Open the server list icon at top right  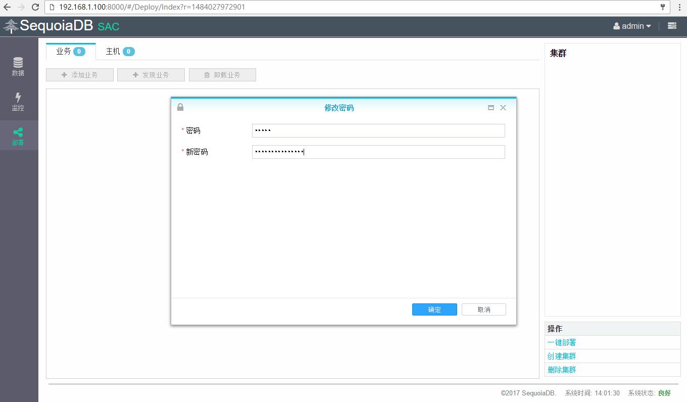tap(672, 26)
